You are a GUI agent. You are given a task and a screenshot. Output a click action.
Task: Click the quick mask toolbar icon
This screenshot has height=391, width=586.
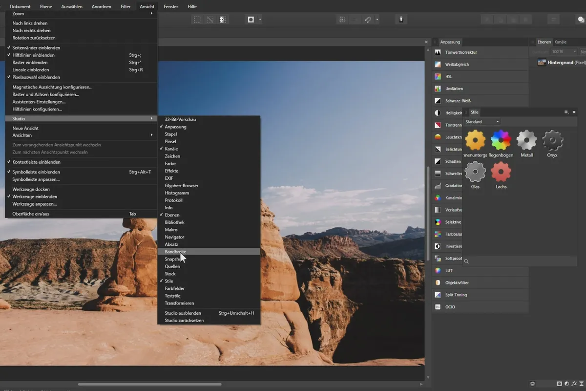click(x=251, y=20)
